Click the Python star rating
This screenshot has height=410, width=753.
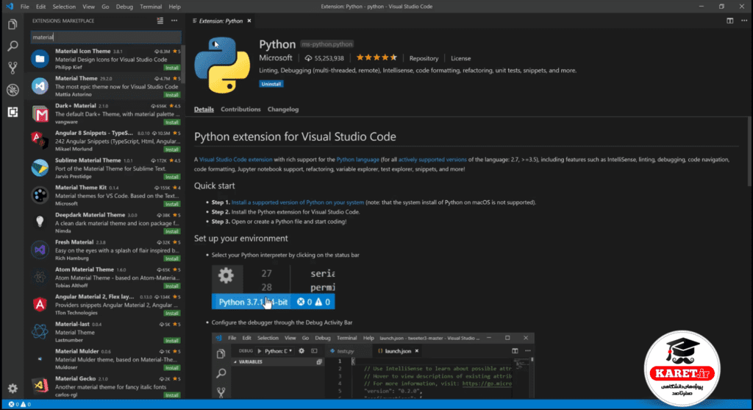pyautogui.click(x=376, y=57)
